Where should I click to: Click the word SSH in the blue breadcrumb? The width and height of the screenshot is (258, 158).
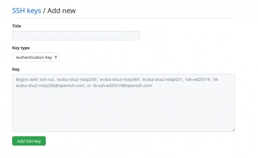pos(18,11)
